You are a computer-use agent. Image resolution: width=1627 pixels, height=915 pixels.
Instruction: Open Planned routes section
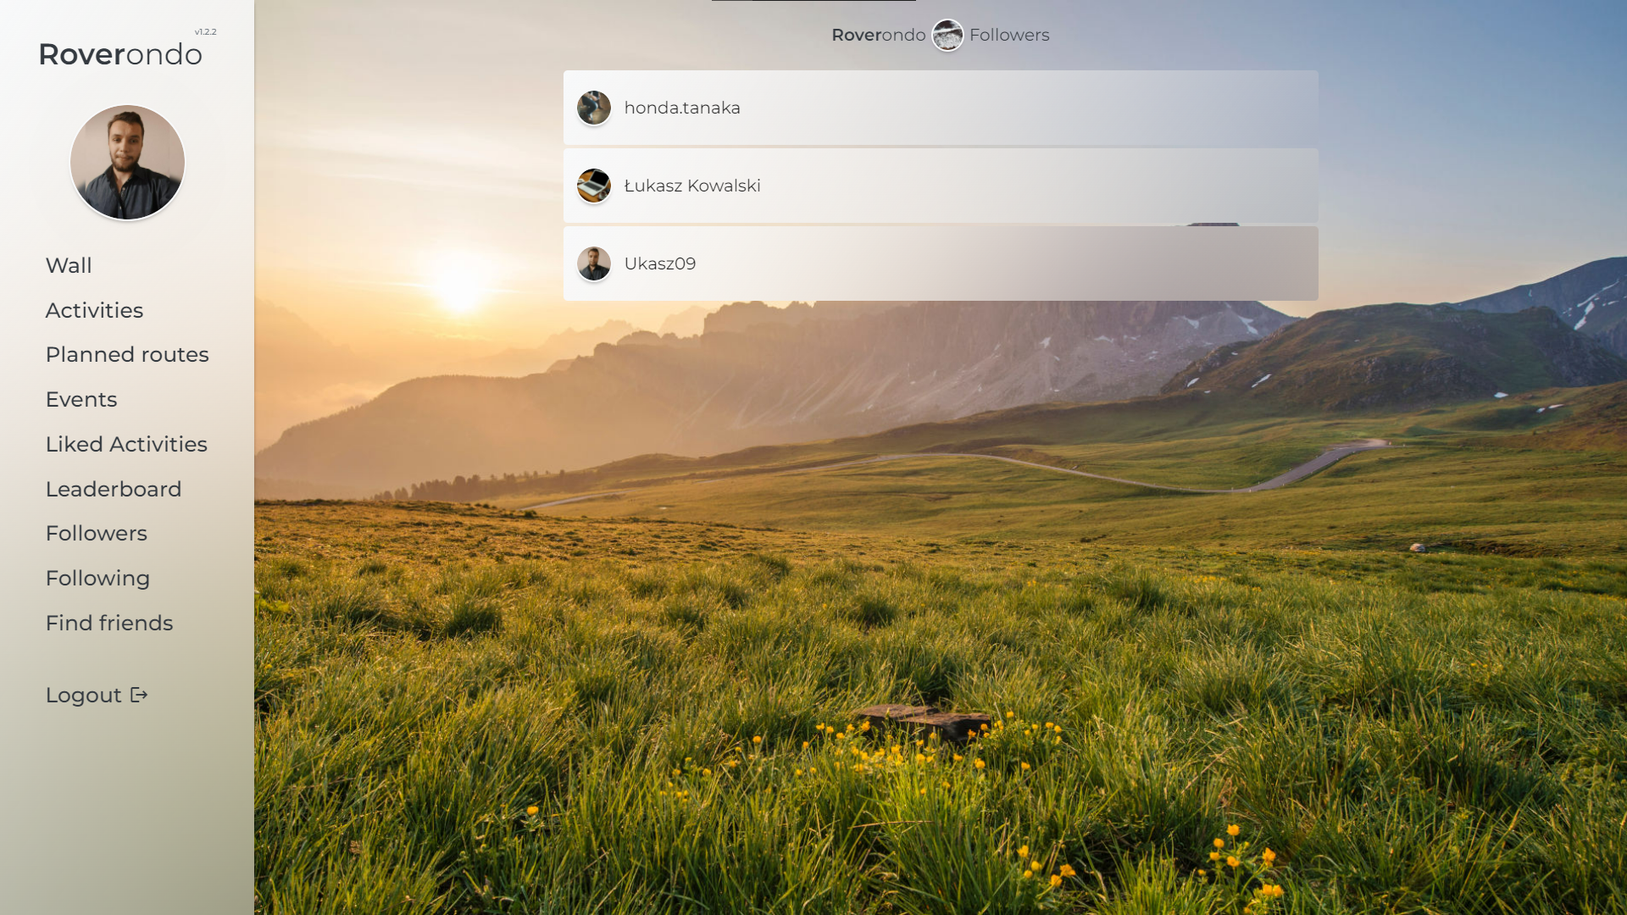(x=127, y=355)
